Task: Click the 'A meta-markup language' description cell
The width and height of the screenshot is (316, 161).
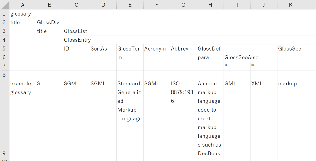Action: [210, 118]
